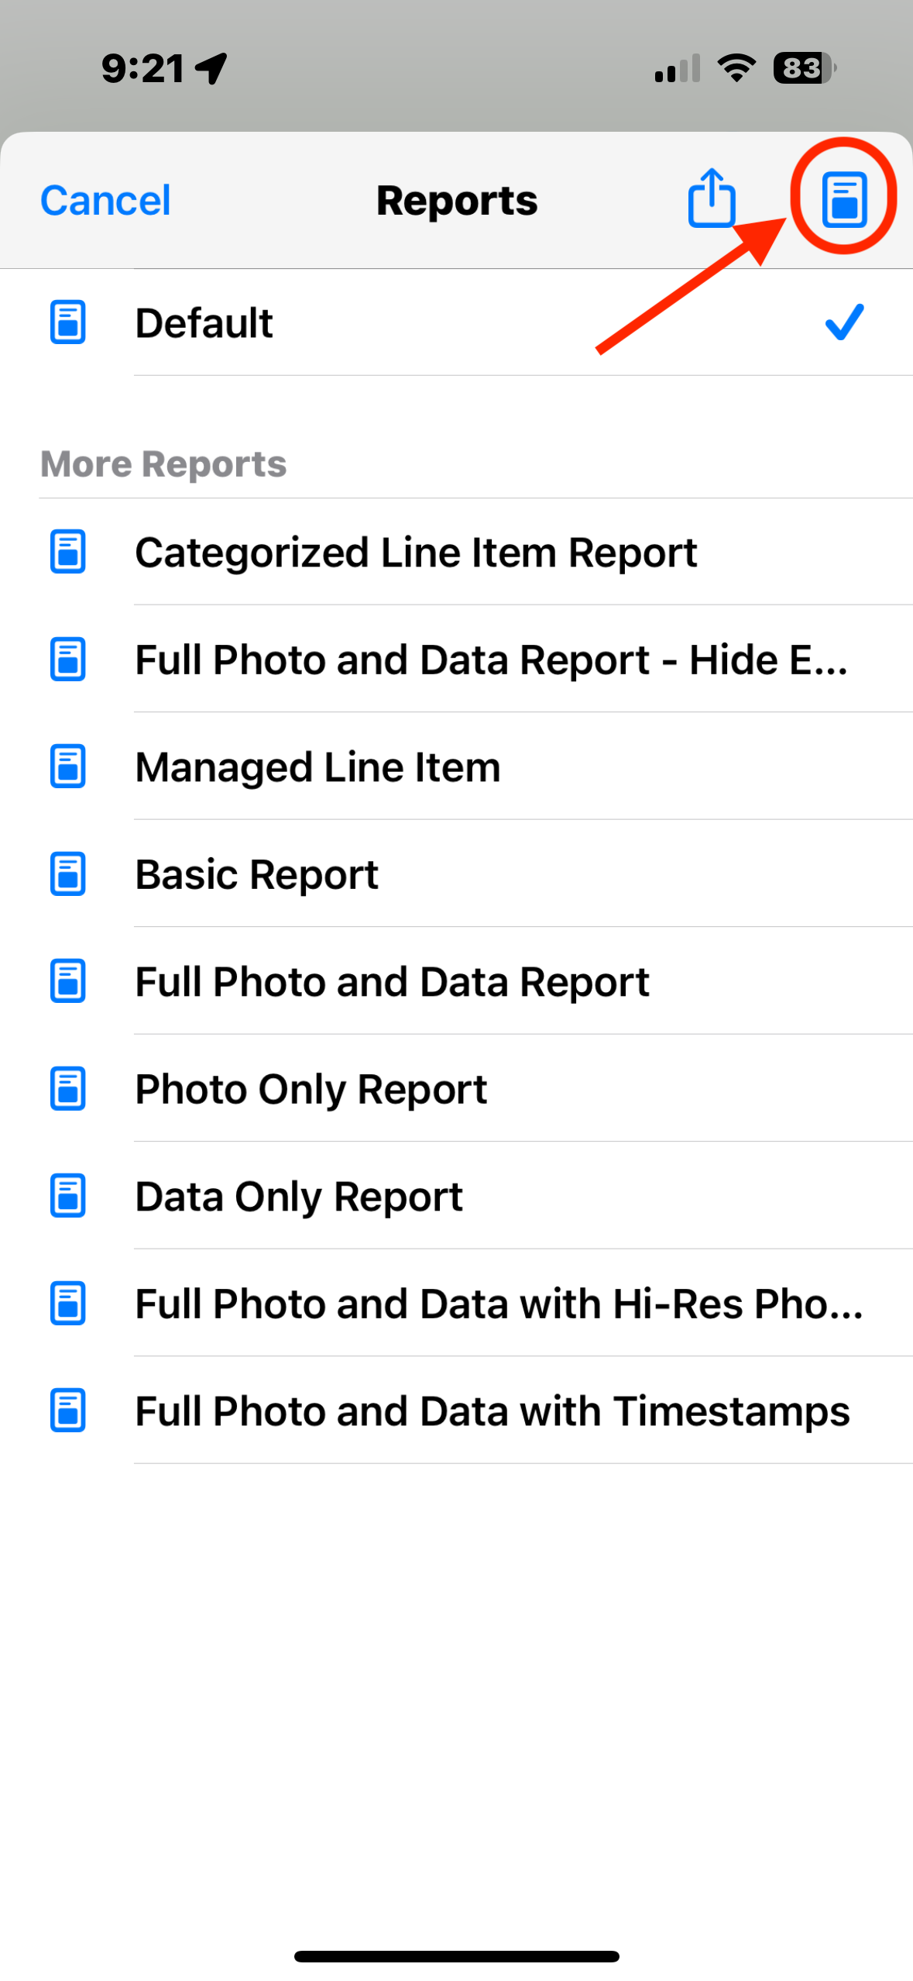Toggle the blue checkmark on Default

844,322
